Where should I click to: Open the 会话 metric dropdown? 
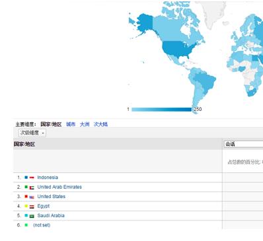243,145
